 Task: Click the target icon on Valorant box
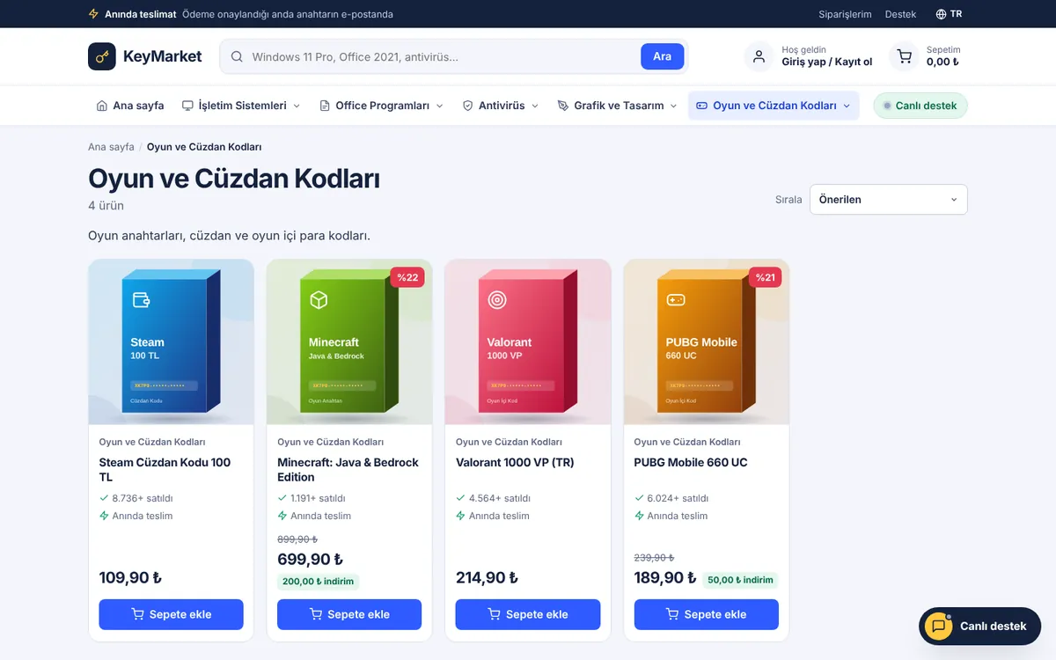coord(497,300)
